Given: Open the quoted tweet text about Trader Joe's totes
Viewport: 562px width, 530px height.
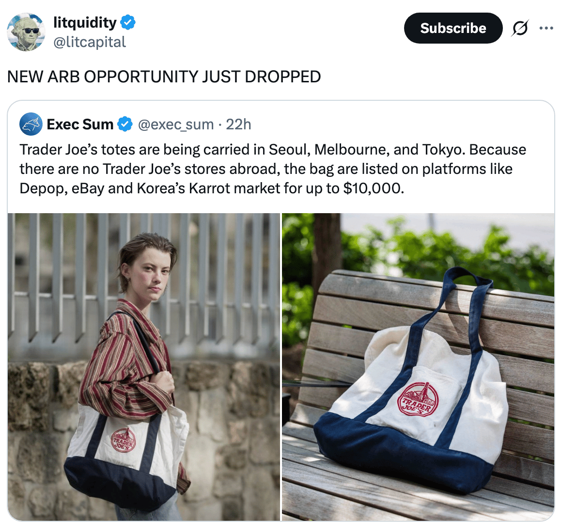Looking at the screenshot, I should point(272,169).
